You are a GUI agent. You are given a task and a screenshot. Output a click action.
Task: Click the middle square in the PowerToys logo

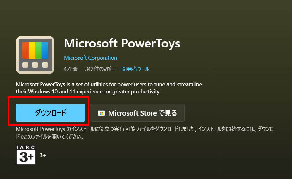coord(35,65)
